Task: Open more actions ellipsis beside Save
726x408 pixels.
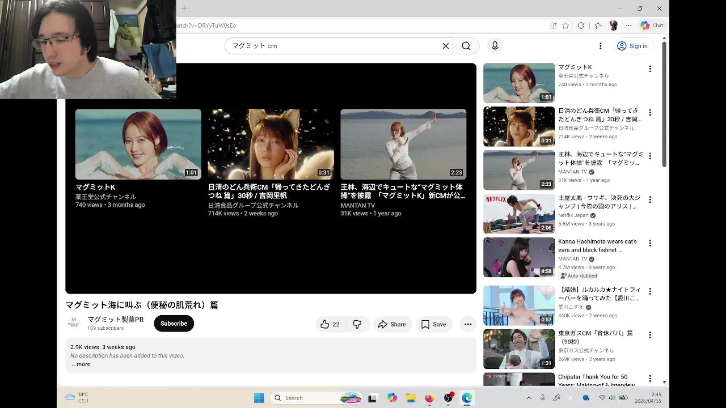Action: coord(468,324)
